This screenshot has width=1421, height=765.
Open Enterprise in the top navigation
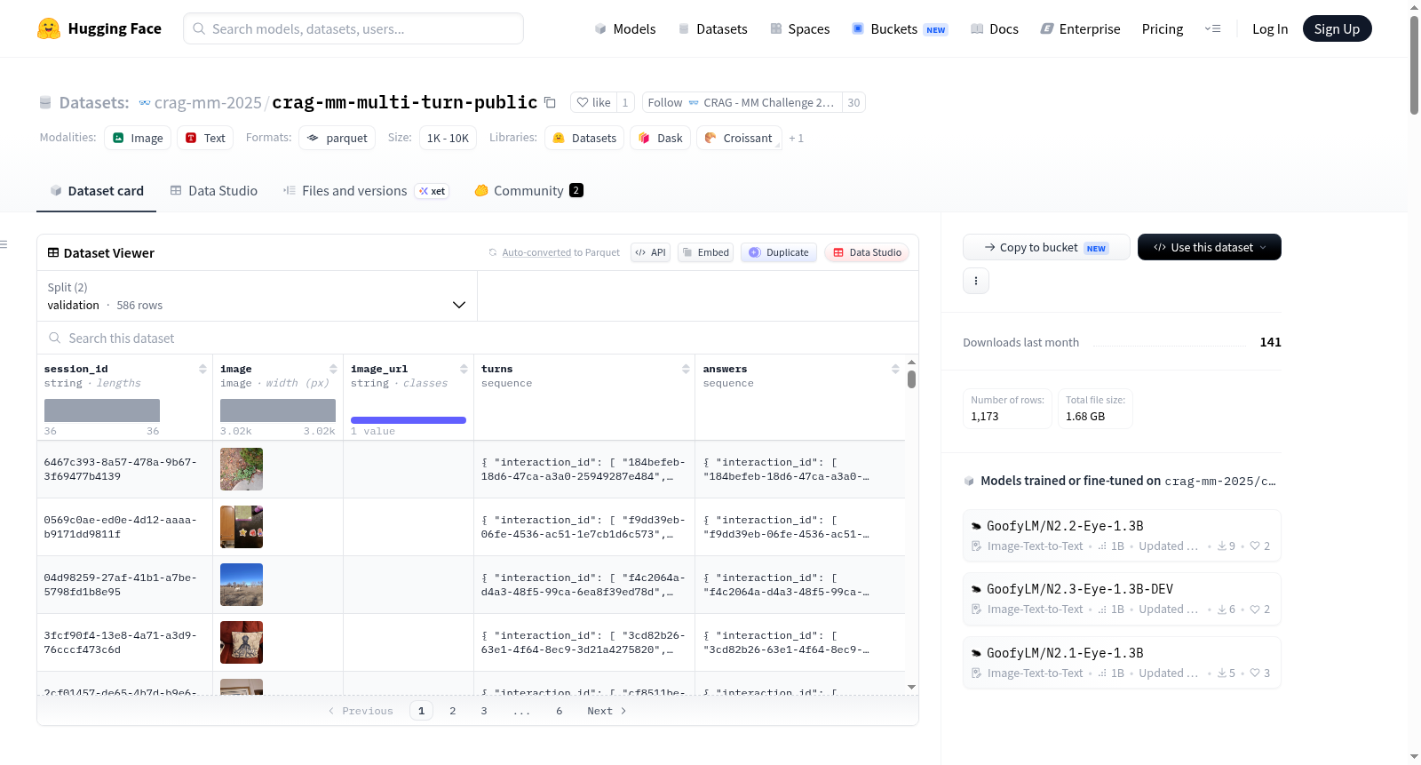[1080, 28]
